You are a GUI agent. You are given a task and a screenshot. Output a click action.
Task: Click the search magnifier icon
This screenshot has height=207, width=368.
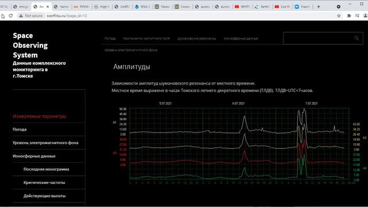(356, 39)
